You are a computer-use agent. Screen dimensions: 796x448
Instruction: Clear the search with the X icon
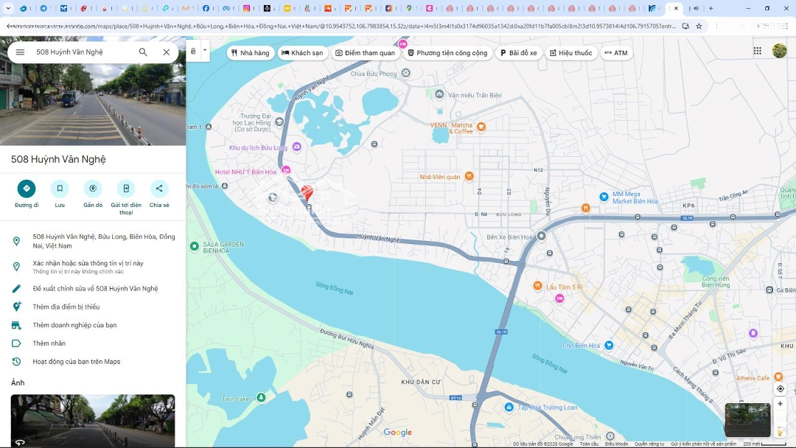tap(167, 52)
